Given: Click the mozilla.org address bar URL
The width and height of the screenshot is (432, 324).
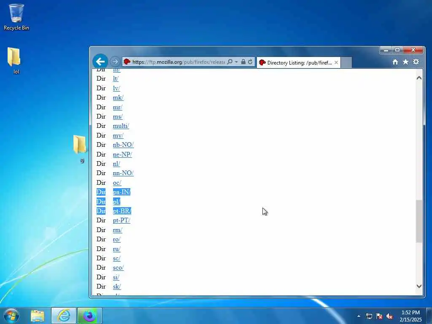Looking at the screenshot, I should (178, 62).
